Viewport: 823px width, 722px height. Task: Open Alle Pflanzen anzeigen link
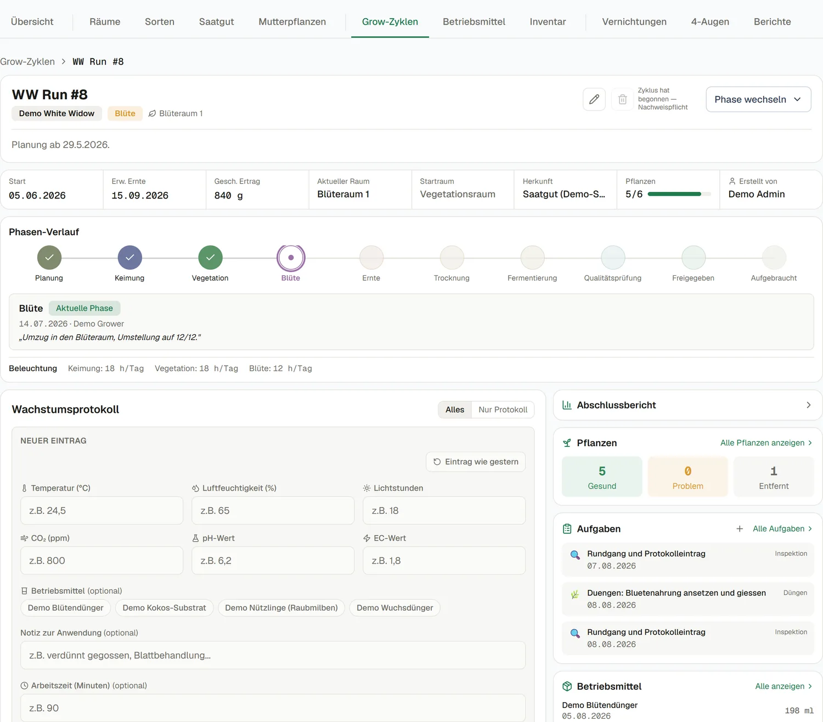pos(766,443)
